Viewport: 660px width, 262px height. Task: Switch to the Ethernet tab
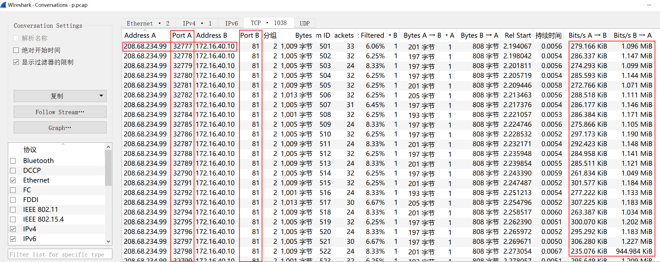click(148, 23)
